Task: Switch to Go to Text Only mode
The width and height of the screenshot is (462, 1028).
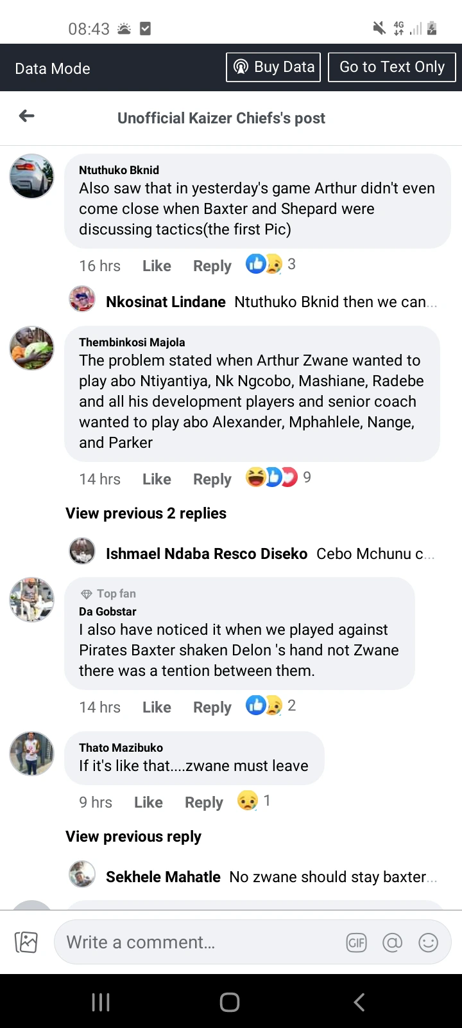Action: (392, 66)
